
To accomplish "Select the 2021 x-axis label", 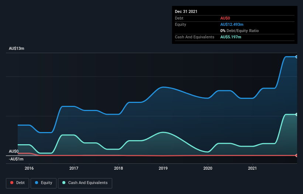I will coord(252,168).
